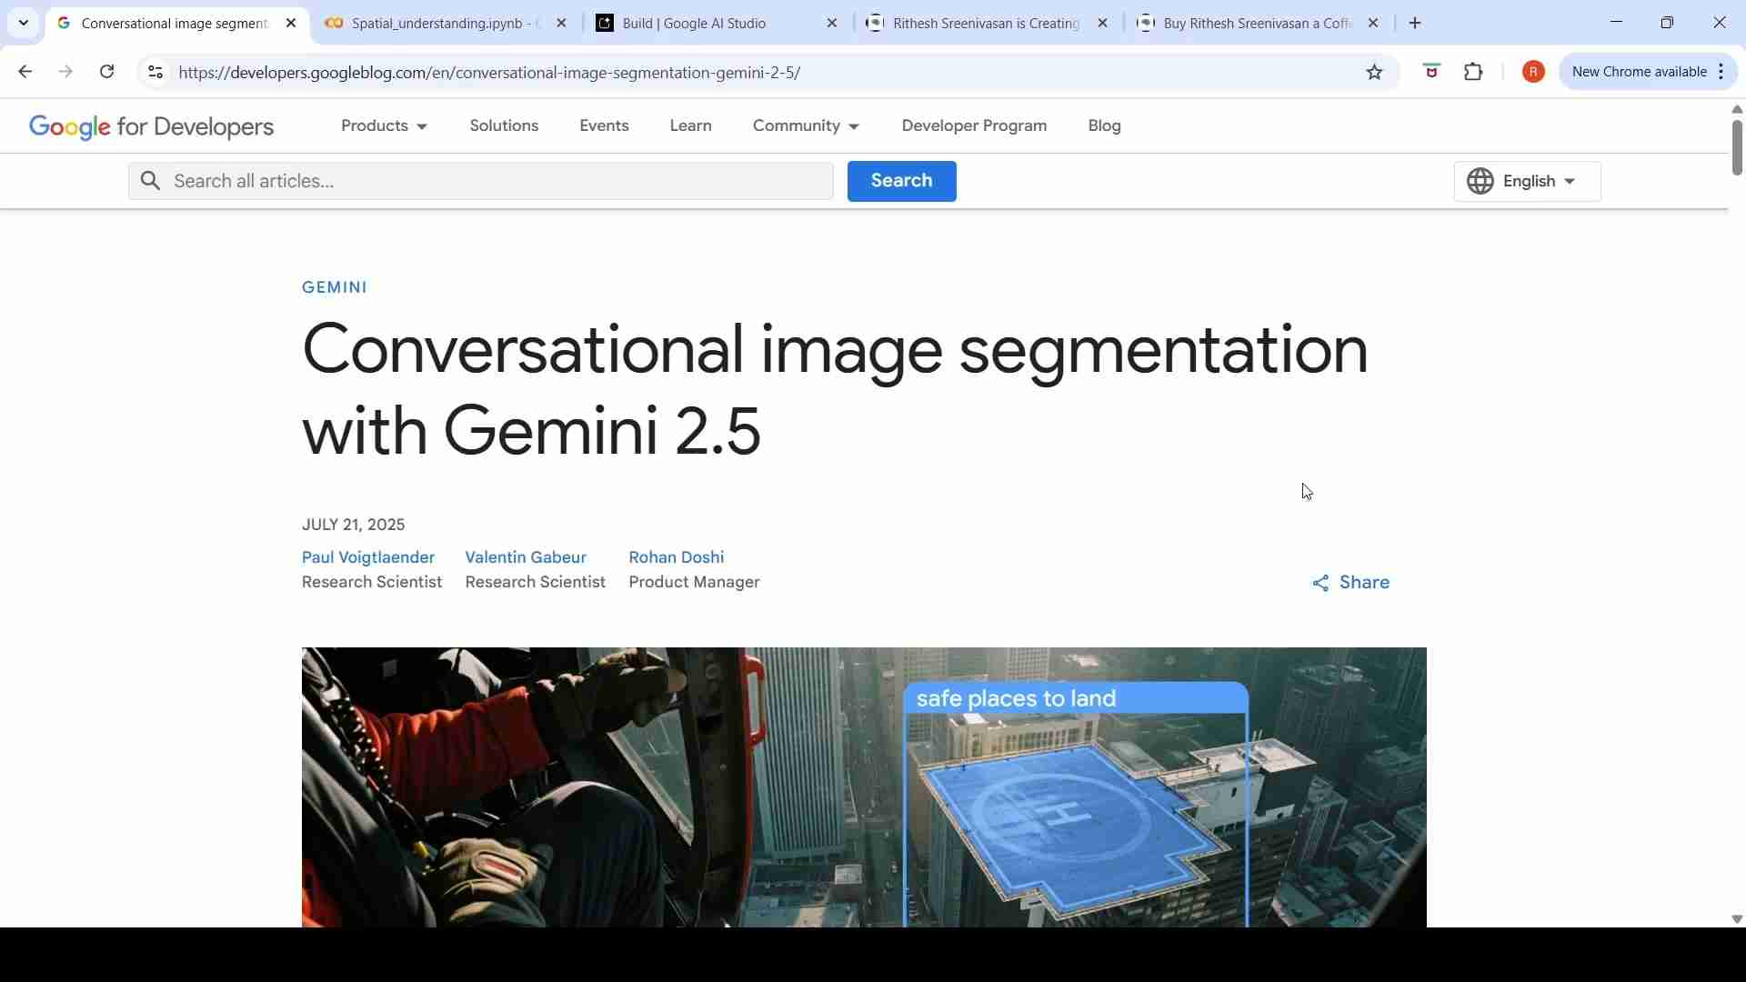Click the globe icon next to English
The width and height of the screenshot is (1746, 982).
click(x=1480, y=181)
